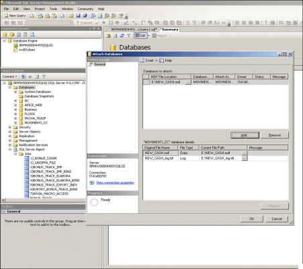Click the Open File folder icon
The height and width of the screenshot is (269, 303).
[x=71, y=15]
